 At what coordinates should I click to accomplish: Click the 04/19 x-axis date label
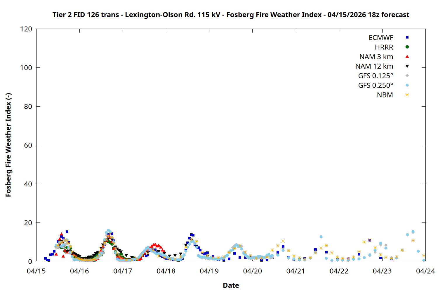(x=209, y=271)
